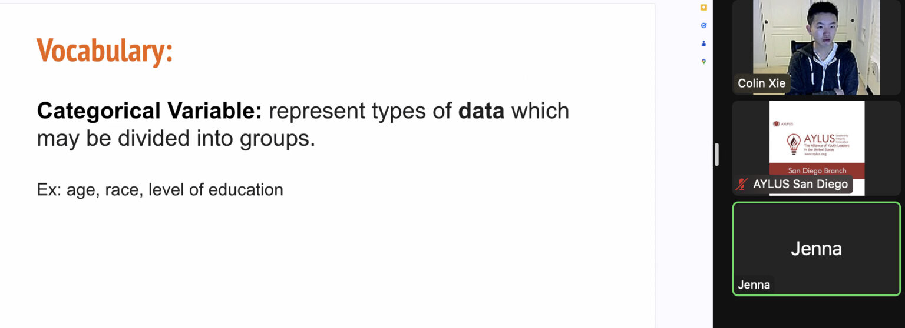
Task: Open the Google Maps side panel icon
Action: pyautogui.click(x=703, y=61)
